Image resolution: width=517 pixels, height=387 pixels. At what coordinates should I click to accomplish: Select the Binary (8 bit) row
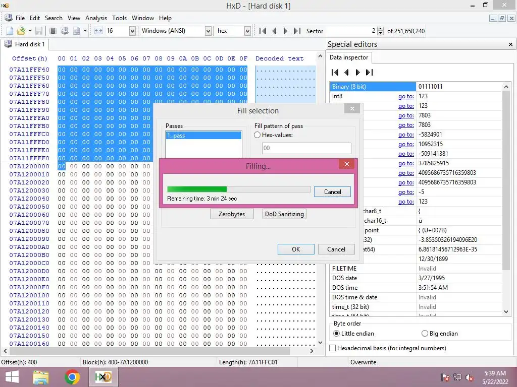coord(416,87)
